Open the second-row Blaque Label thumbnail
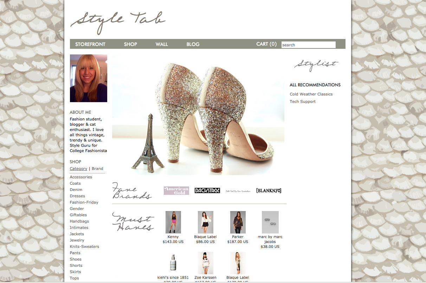 (238, 263)
